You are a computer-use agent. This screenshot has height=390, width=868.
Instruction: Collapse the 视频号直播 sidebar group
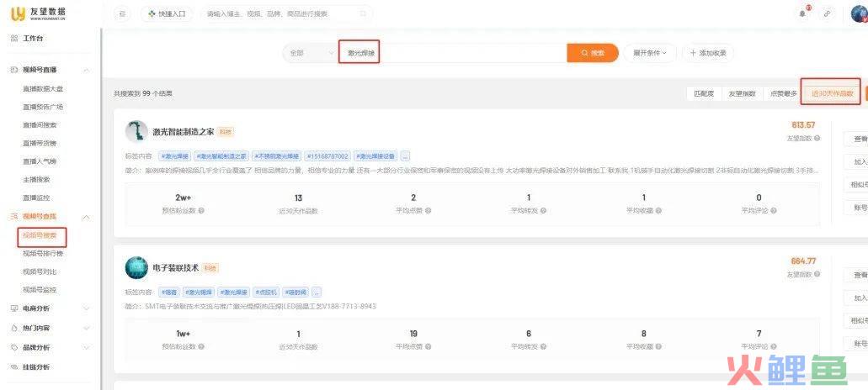87,70
